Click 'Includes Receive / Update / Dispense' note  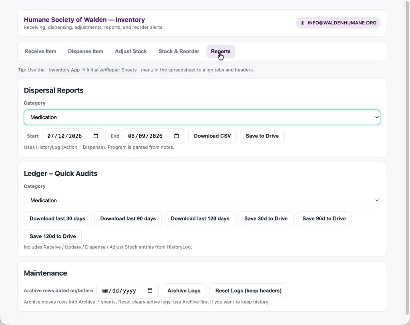[108, 247]
